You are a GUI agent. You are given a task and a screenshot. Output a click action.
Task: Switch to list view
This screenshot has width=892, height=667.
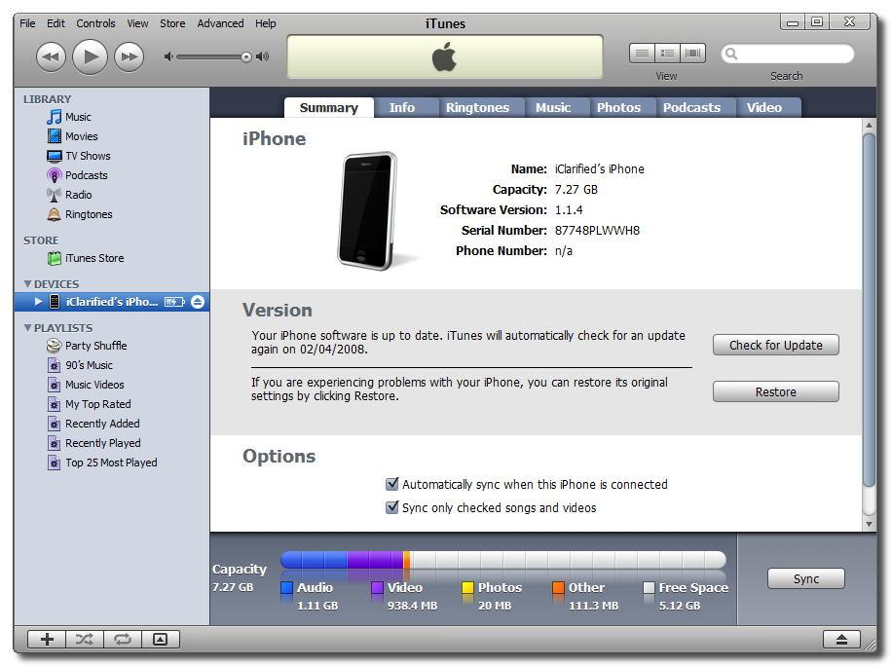[642, 54]
